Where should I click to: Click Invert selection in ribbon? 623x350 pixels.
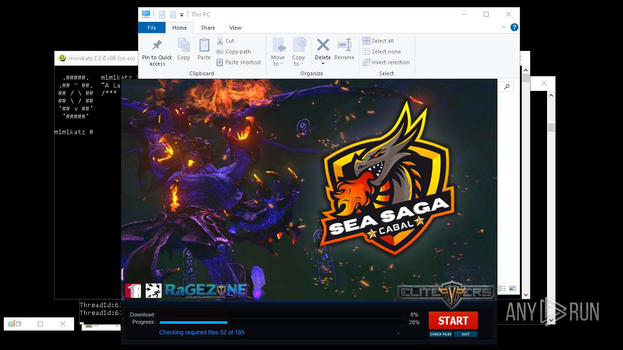(386, 62)
